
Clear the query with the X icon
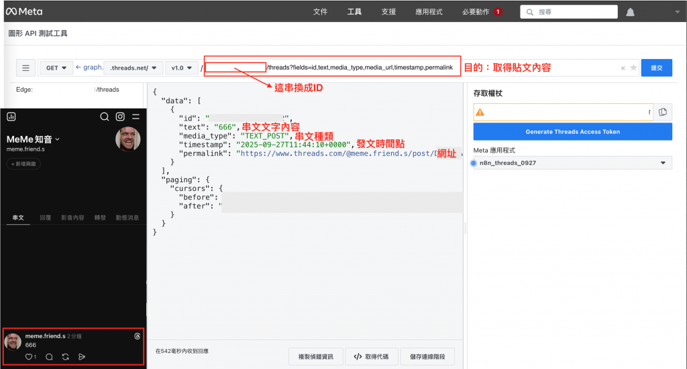(x=623, y=68)
